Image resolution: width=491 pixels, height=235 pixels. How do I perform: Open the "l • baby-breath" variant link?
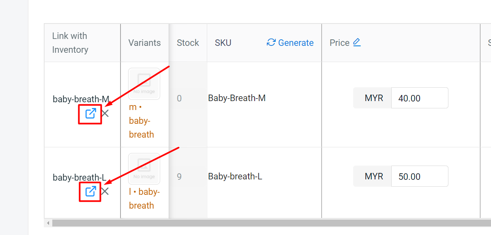pos(144,198)
